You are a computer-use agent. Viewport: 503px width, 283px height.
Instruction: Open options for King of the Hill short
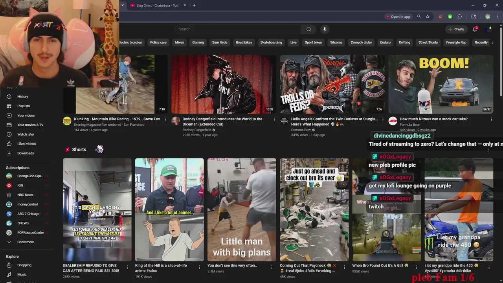pos(199,267)
